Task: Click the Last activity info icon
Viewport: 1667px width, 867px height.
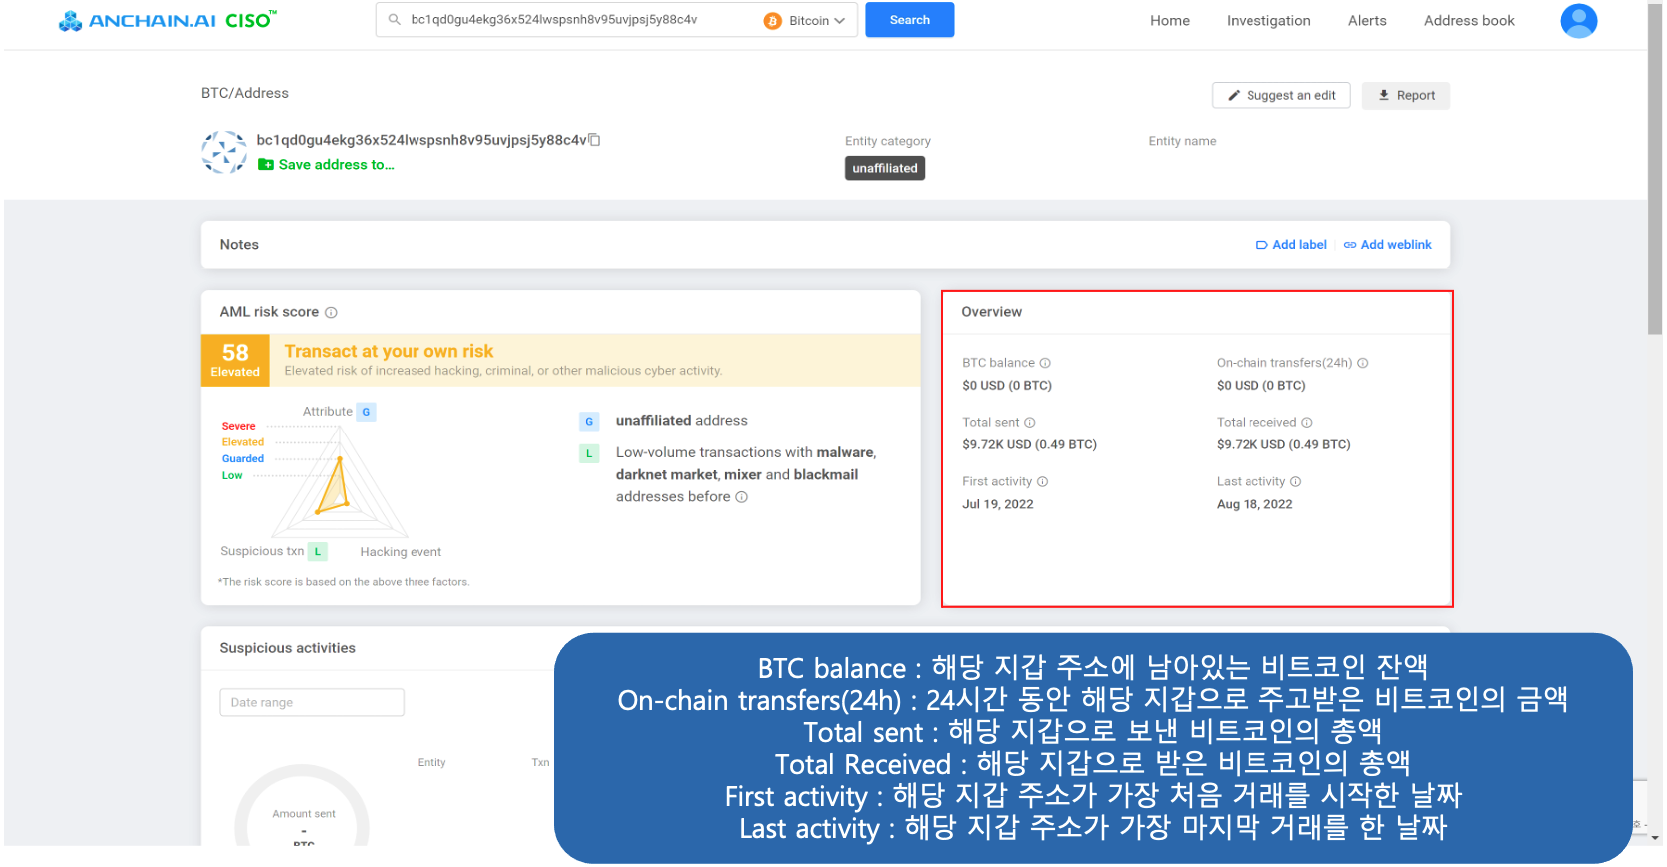Action: click(x=1295, y=482)
